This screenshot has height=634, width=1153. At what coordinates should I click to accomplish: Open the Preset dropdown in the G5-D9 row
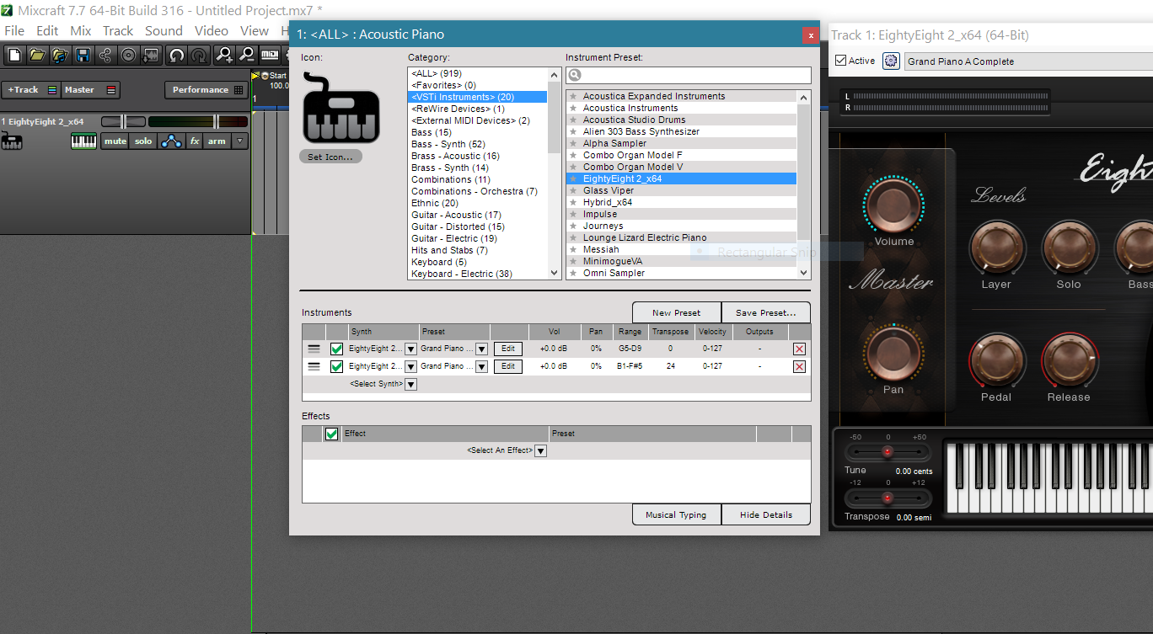coord(481,349)
